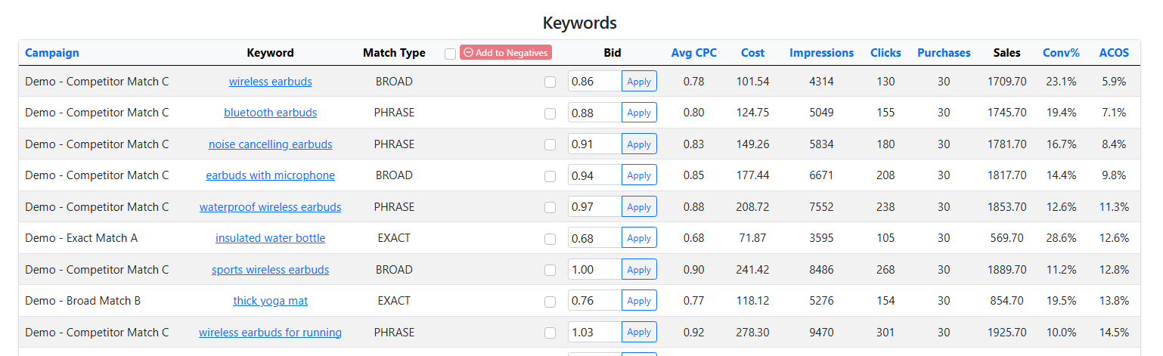
Task: Sort by Avg CPC column header
Action: pyautogui.click(x=693, y=53)
